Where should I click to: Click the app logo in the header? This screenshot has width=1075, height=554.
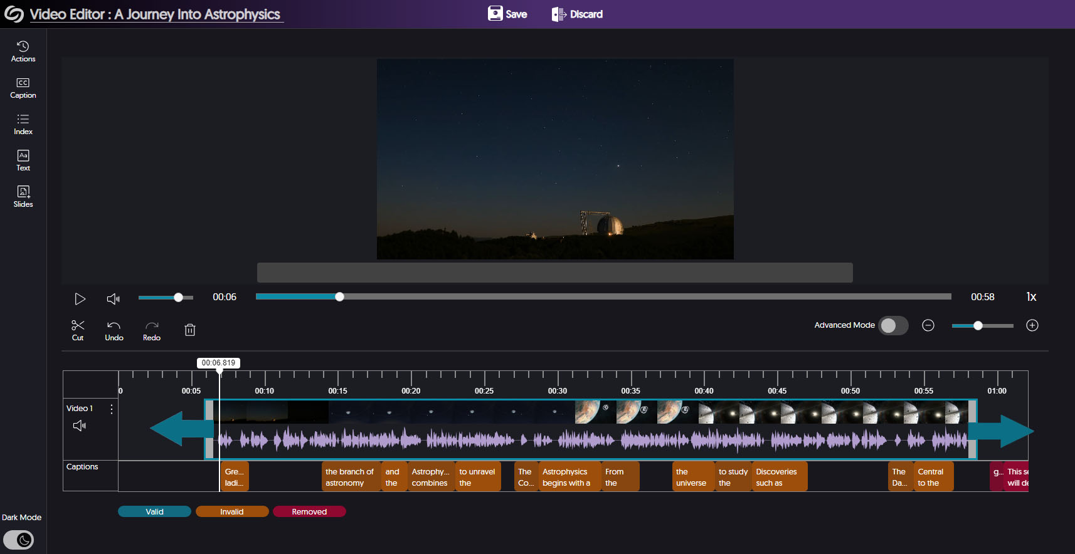[14, 14]
